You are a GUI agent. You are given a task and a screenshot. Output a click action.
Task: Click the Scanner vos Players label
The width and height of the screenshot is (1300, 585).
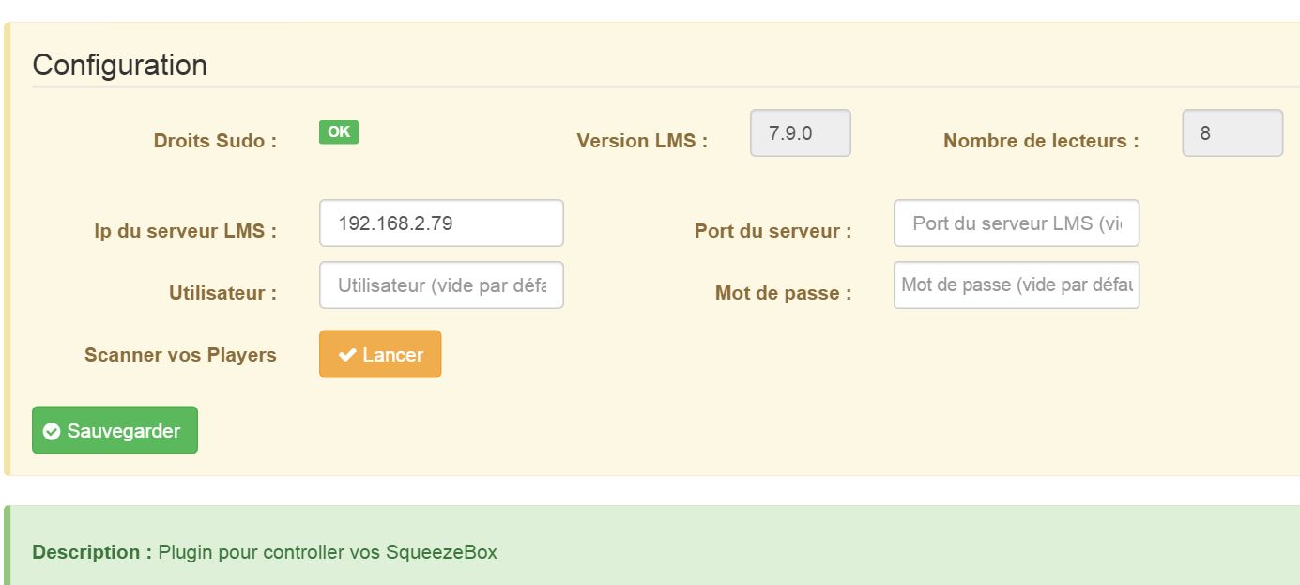(180, 355)
